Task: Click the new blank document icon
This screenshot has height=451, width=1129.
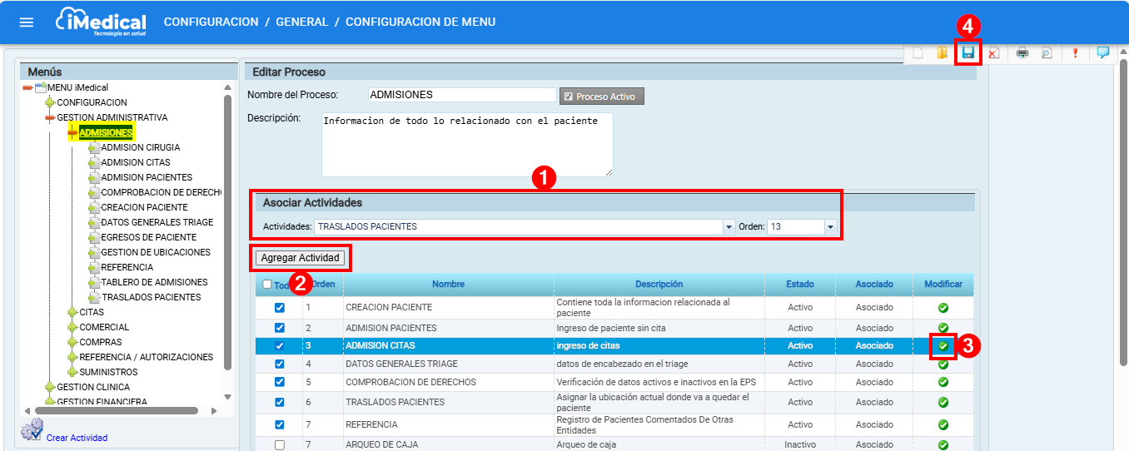Action: [x=918, y=53]
